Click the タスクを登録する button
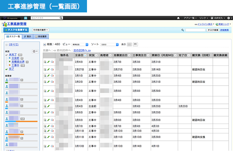The image size is (233, 155). coord(16,30)
